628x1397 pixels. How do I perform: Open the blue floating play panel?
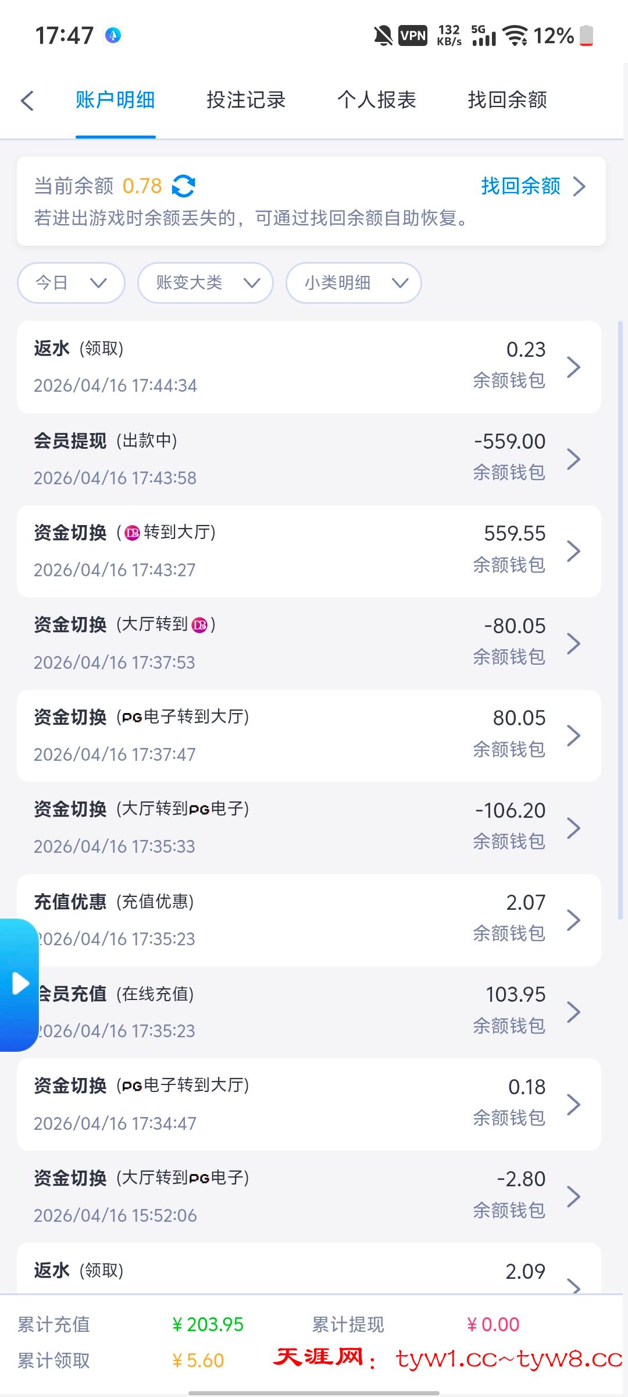20,984
